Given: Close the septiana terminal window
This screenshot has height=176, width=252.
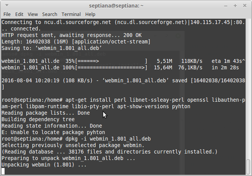Looking at the screenshot, I should pyautogui.click(x=244, y=6).
